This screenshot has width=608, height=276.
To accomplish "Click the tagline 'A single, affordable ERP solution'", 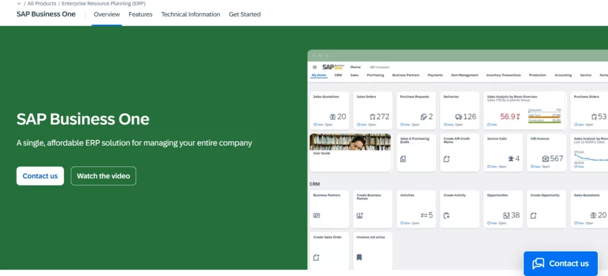I will click(134, 143).
